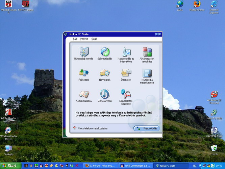The image size is (225, 169).
Task: Open Biztonsági mentés backup icon
Action: (x=84, y=52)
